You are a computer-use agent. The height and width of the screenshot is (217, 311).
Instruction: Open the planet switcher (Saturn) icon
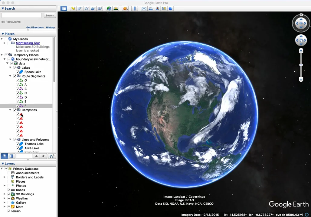(x=125, y=8)
